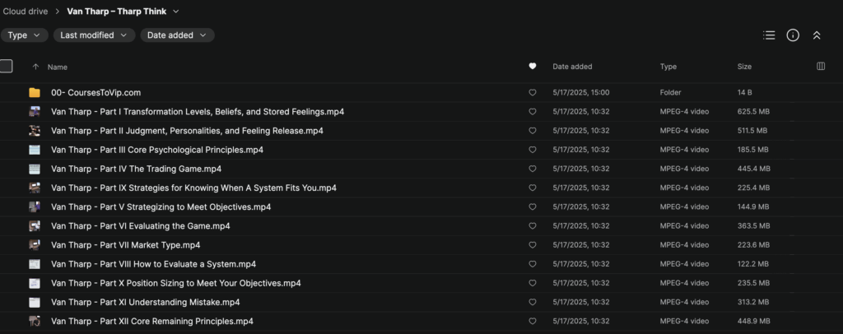Click the favorites heart column header
The width and height of the screenshot is (843, 334).
tap(533, 67)
